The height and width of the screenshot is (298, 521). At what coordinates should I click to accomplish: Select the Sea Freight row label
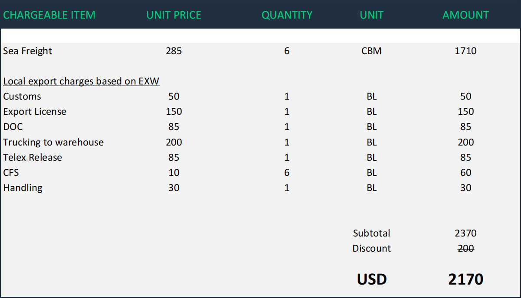click(x=28, y=51)
